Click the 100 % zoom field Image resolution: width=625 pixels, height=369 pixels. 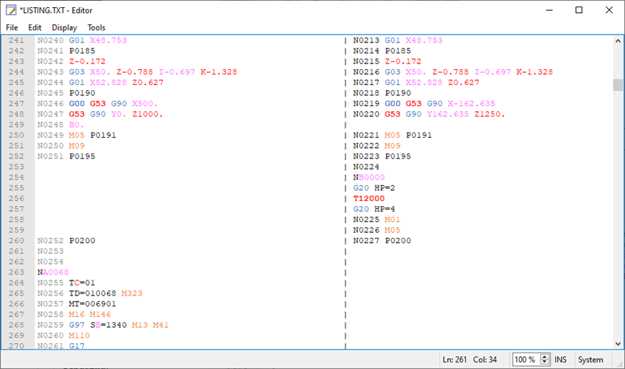click(525, 359)
